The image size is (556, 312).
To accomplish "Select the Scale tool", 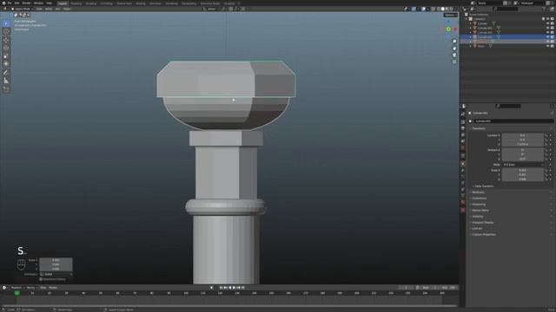I will [6, 55].
